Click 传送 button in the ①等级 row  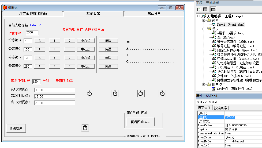click(108, 41)
